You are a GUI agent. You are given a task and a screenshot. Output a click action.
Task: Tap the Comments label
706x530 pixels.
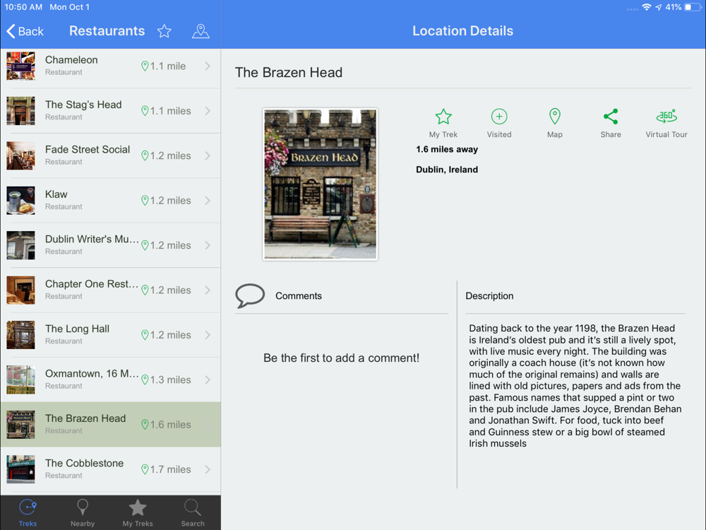[299, 296]
